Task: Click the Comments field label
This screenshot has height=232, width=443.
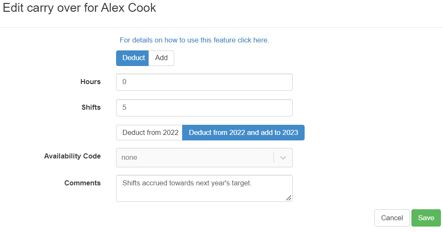Action: coord(82,183)
